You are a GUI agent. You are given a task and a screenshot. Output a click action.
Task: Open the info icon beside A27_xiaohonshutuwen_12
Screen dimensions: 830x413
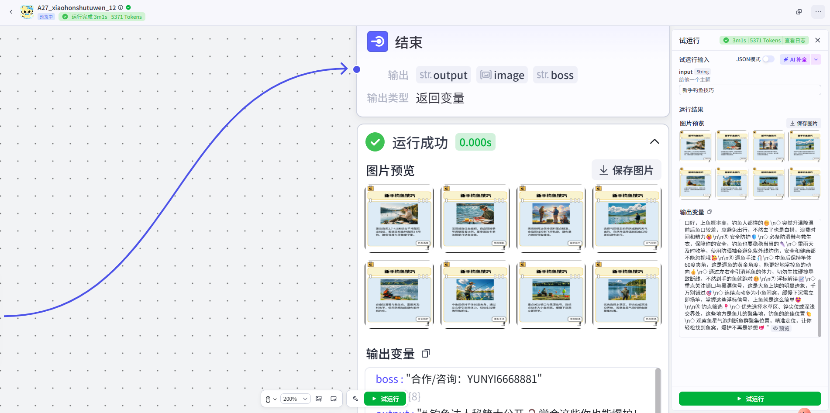121,7
